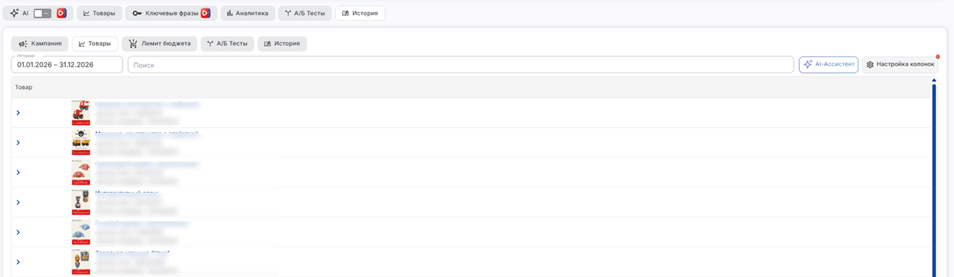
Task: Open the video icon next to AI toggle
Action: pos(61,13)
